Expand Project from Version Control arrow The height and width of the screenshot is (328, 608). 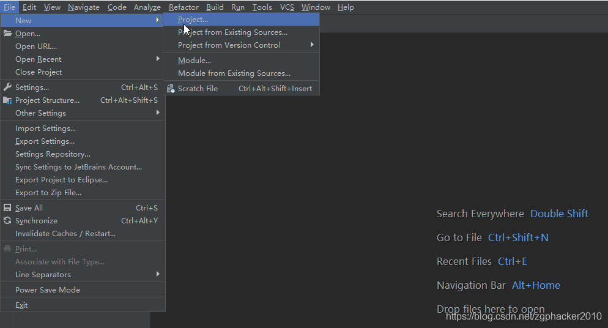[312, 45]
